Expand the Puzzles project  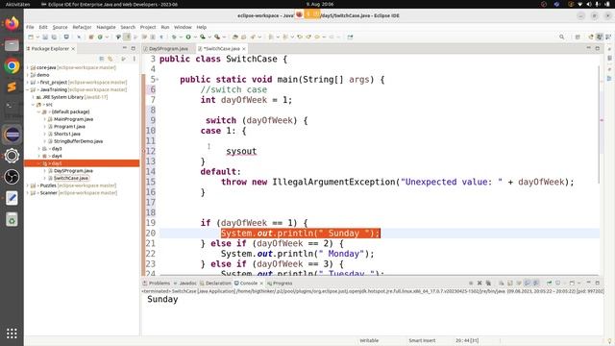tap(28, 185)
